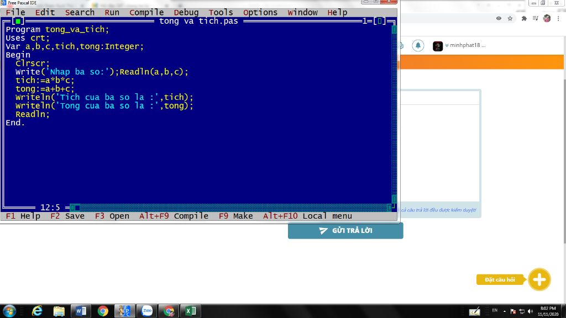Image resolution: width=566 pixels, height=318 pixels.
Task: Click the editor's vertical scrollbar
Action: coord(394,114)
